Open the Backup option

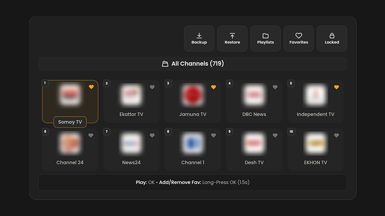click(x=199, y=38)
